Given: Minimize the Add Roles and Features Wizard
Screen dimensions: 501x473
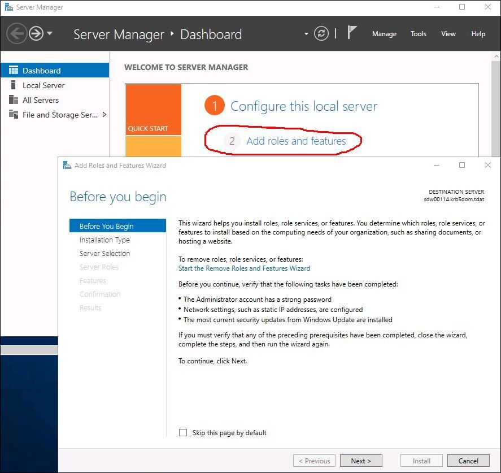Looking at the screenshot, I should coord(437,165).
